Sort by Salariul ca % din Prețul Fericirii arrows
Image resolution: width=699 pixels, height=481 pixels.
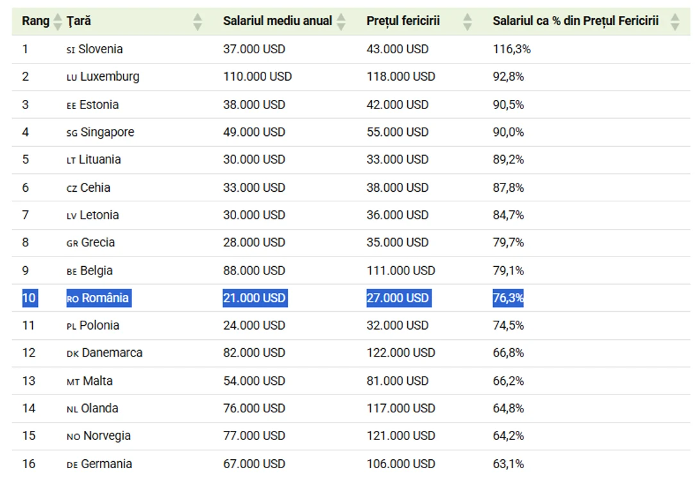pos(675,21)
